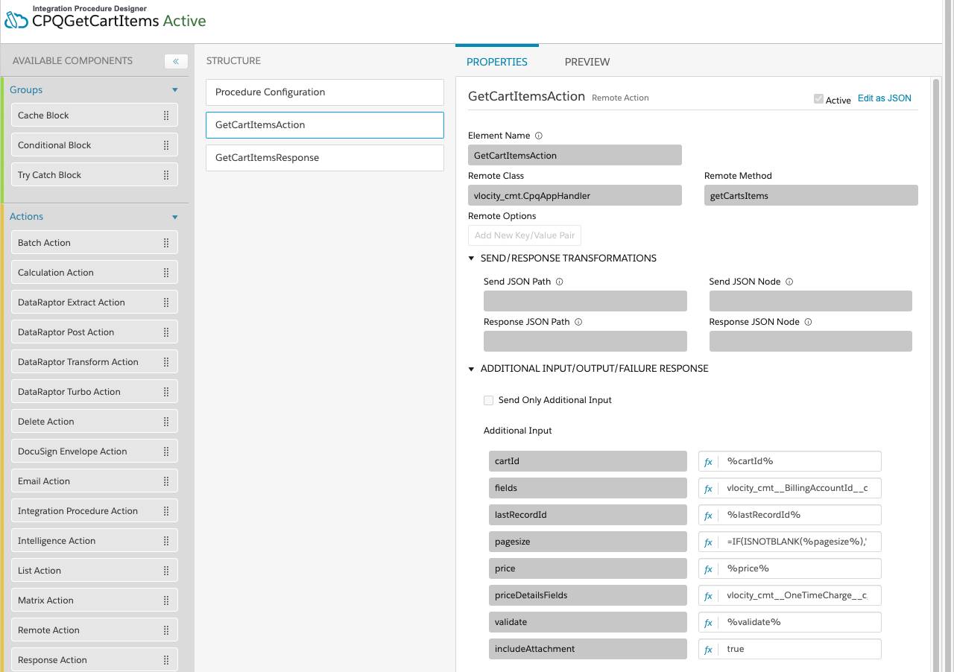Viewport: 954px width, 672px height.
Task: Open formula editor for includeAttachment value
Action: [x=709, y=649]
